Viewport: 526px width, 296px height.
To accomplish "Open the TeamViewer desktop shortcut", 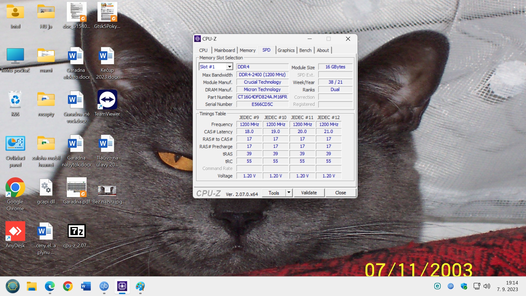I will point(107,100).
